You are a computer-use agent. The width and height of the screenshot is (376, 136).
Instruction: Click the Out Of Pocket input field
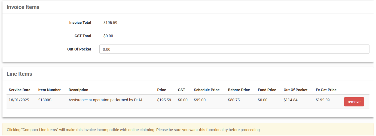pyautogui.click(x=234, y=49)
